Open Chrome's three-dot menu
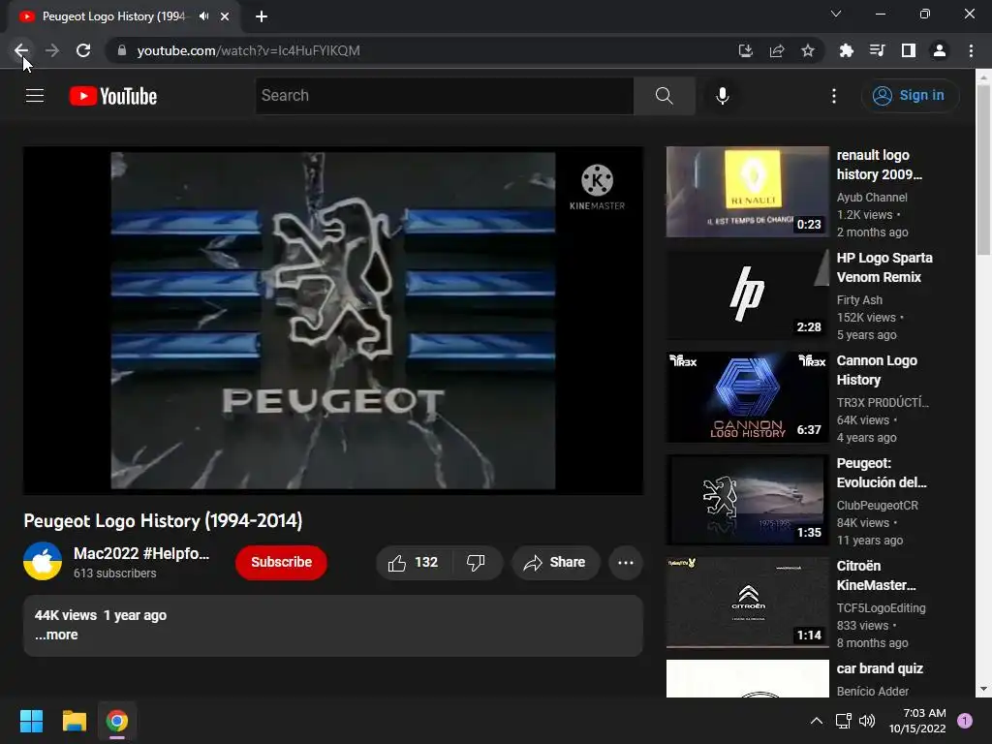 tap(971, 50)
